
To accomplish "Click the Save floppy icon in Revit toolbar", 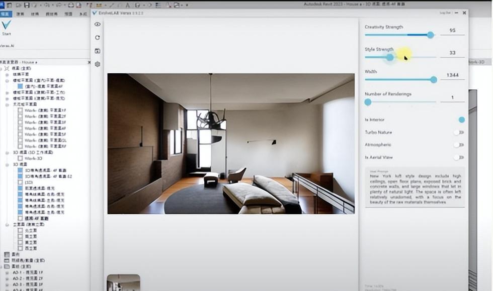I will (27, 6).
